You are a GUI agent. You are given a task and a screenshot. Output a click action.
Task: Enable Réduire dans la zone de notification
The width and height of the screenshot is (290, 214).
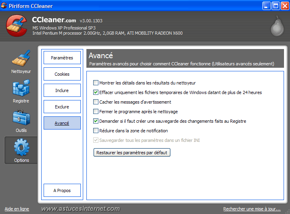coord(96,131)
